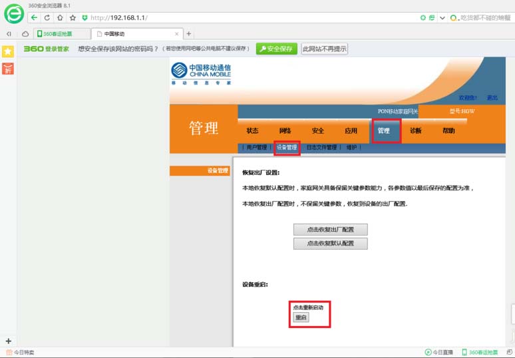Click 360春运抢票 in status bar
Image resolution: width=515 pixels, height=358 pixels.
(480, 353)
